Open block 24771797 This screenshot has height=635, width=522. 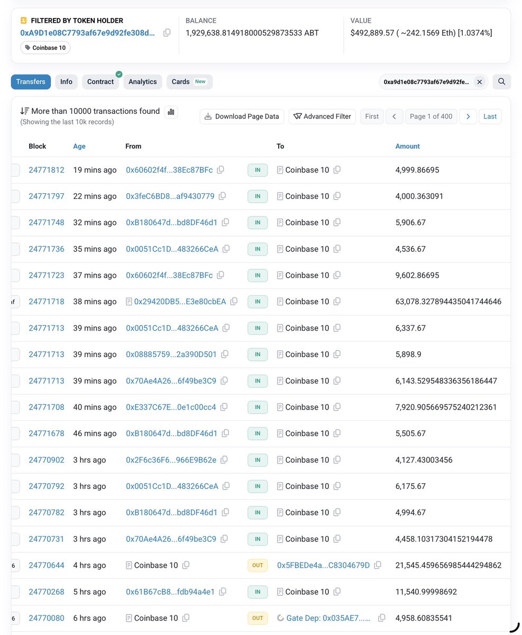47,196
